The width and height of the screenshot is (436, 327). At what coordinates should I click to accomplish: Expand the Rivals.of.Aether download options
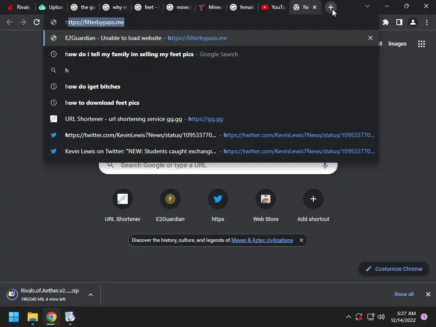[91, 295]
